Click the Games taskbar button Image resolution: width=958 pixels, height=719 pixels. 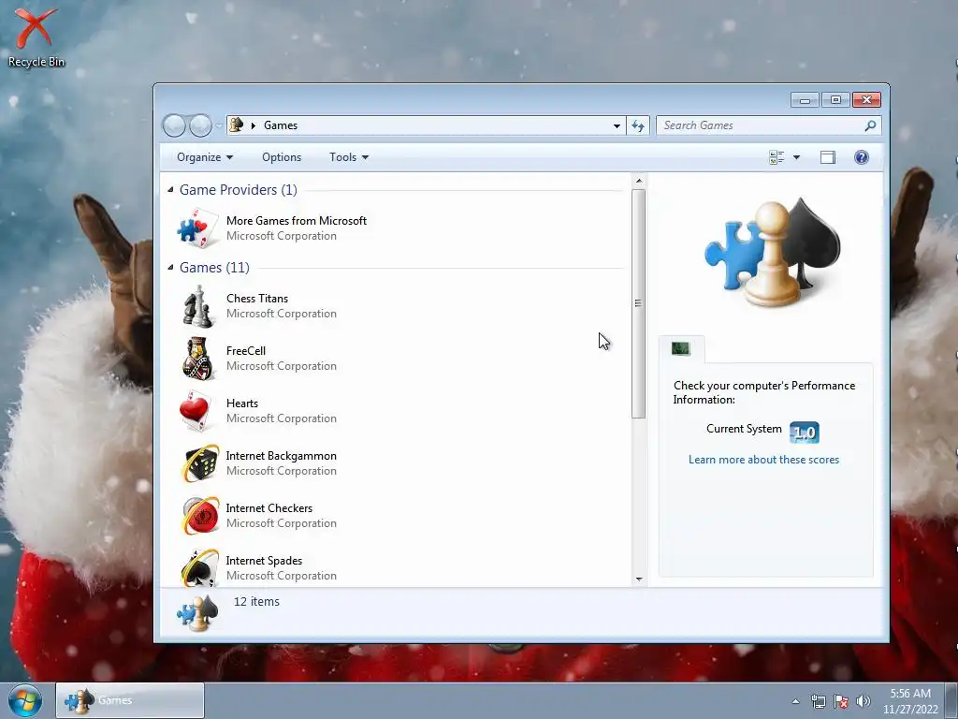pyautogui.click(x=129, y=700)
